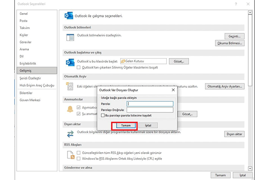Screen dimensions: 270x180
Task: Click the 'Dışarı aktar' section heading
Action: point(72,124)
